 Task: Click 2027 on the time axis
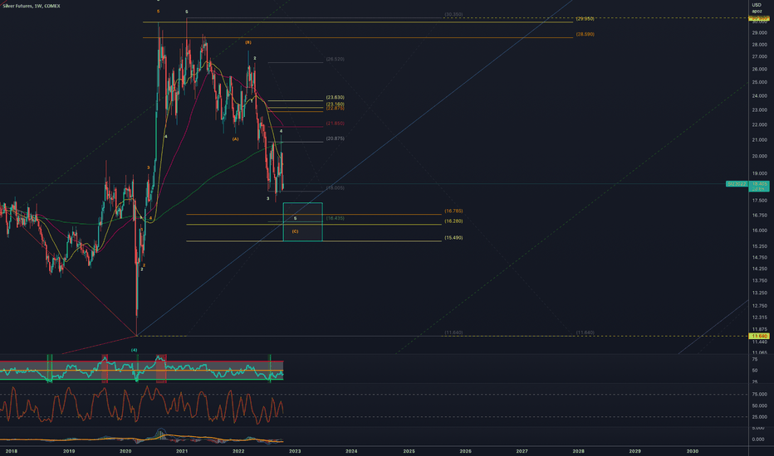pyautogui.click(x=522, y=451)
